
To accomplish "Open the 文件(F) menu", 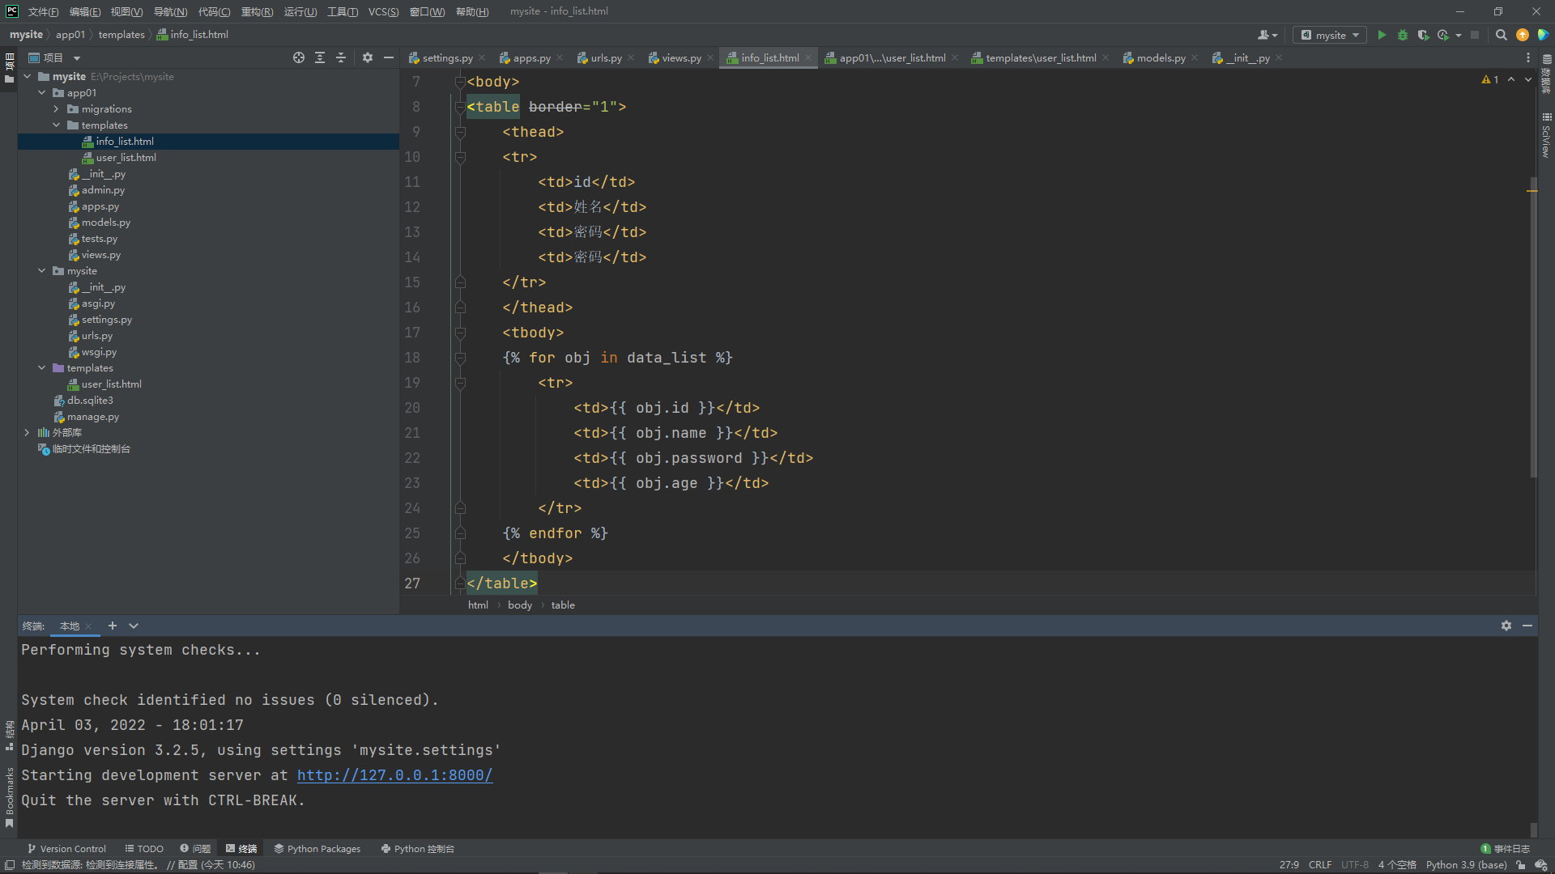I will pyautogui.click(x=43, y=11).
